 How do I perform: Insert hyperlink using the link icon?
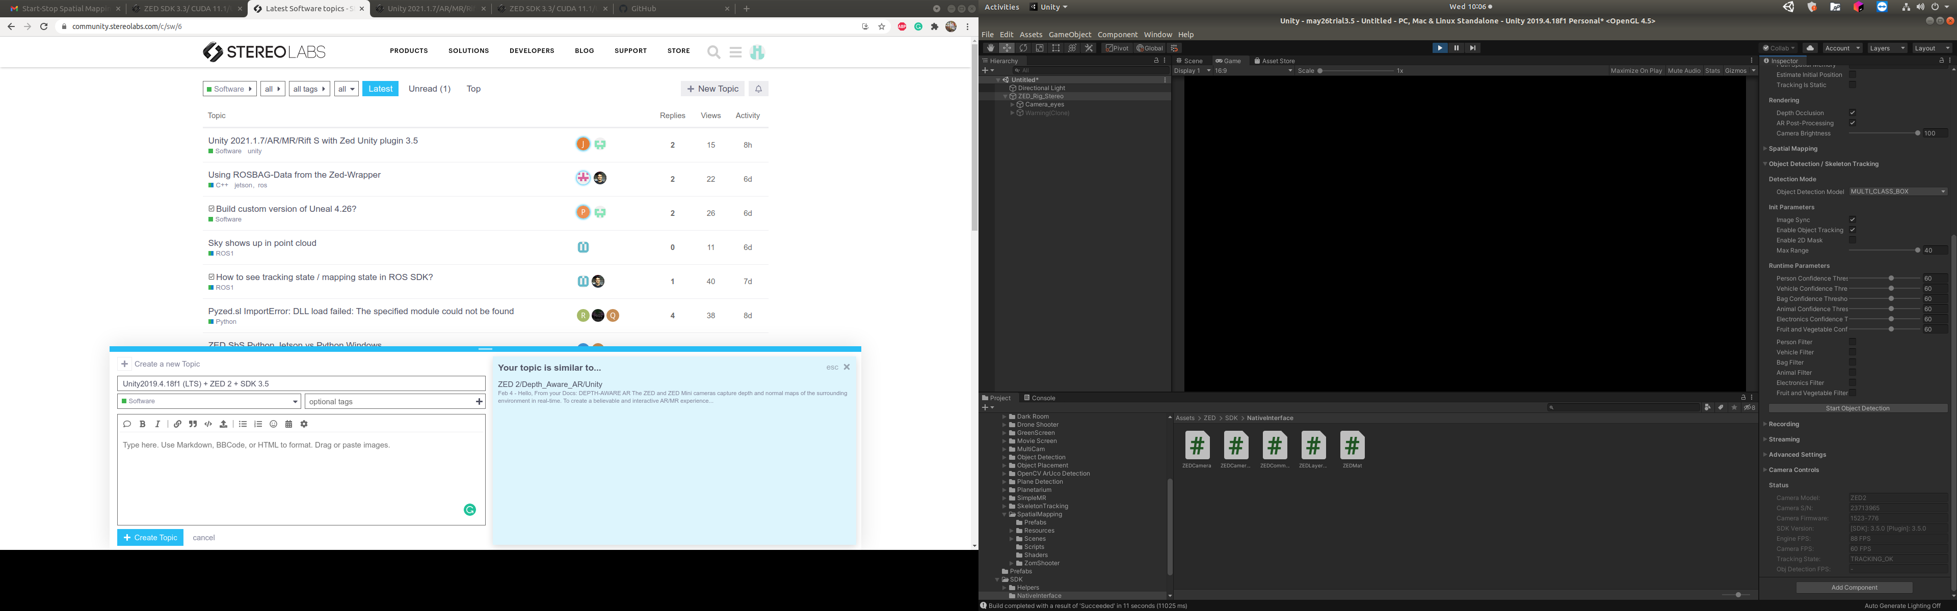point(177,424)
